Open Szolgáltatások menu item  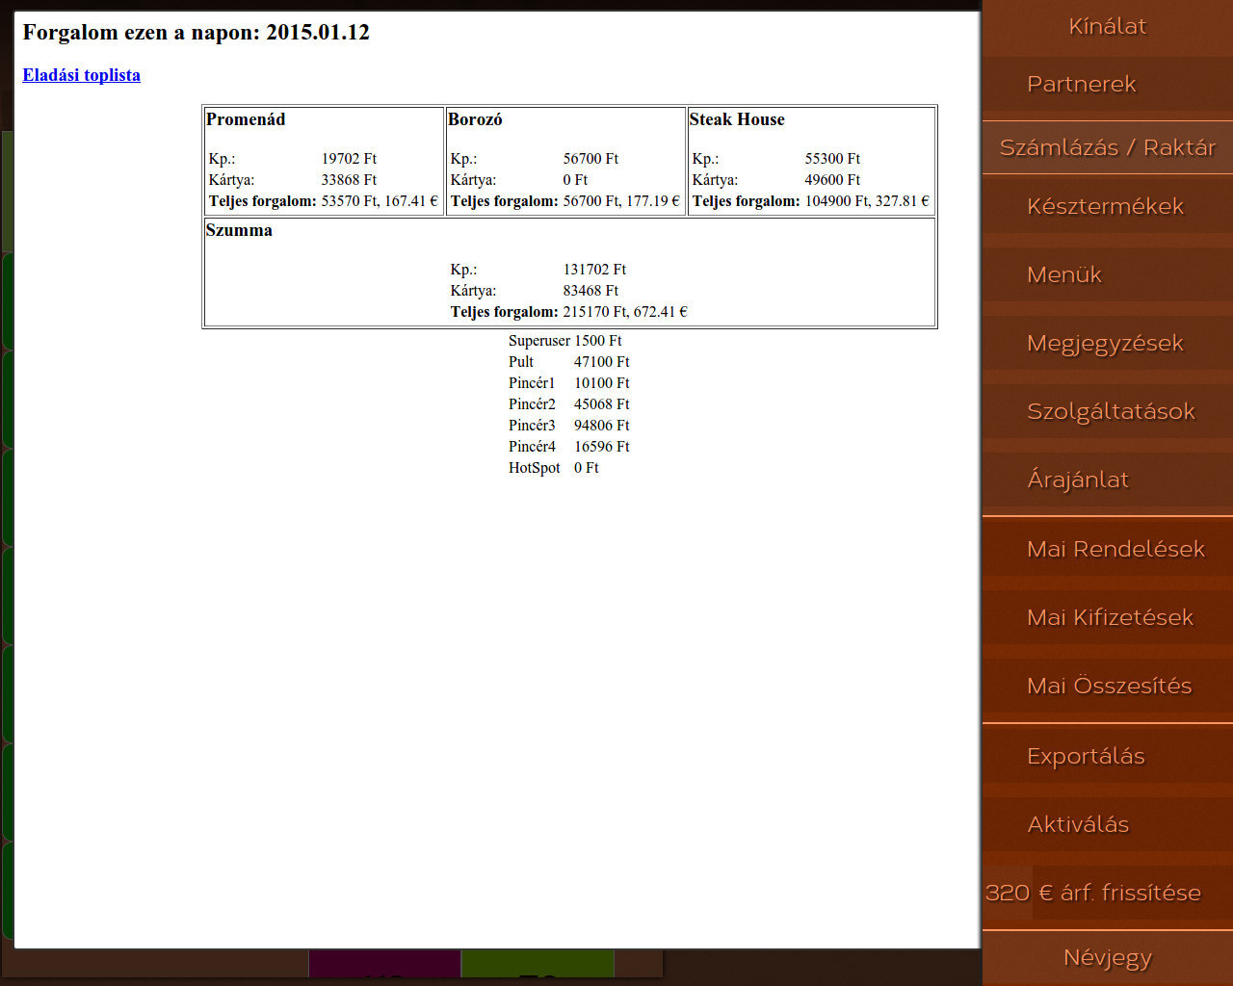(x=1107, y=411)
